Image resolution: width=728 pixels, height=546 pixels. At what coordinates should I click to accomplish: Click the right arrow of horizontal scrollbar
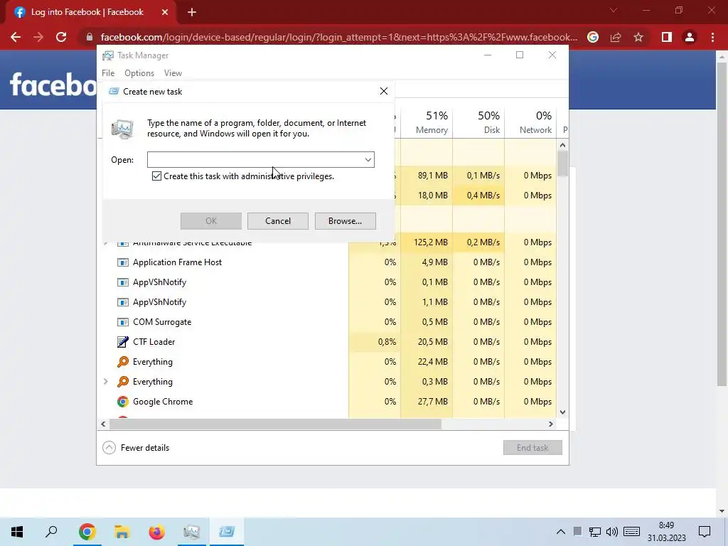point(551,424)
